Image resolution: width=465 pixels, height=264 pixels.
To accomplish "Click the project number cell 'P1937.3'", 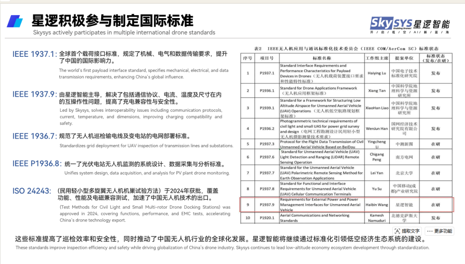I will tap(267, 144).
